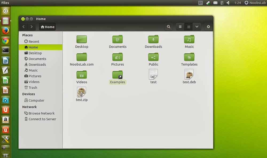Viewport: 267px width, 158px height.
Task: Open the Downloads folder in grid
Action: pos(153,39)
